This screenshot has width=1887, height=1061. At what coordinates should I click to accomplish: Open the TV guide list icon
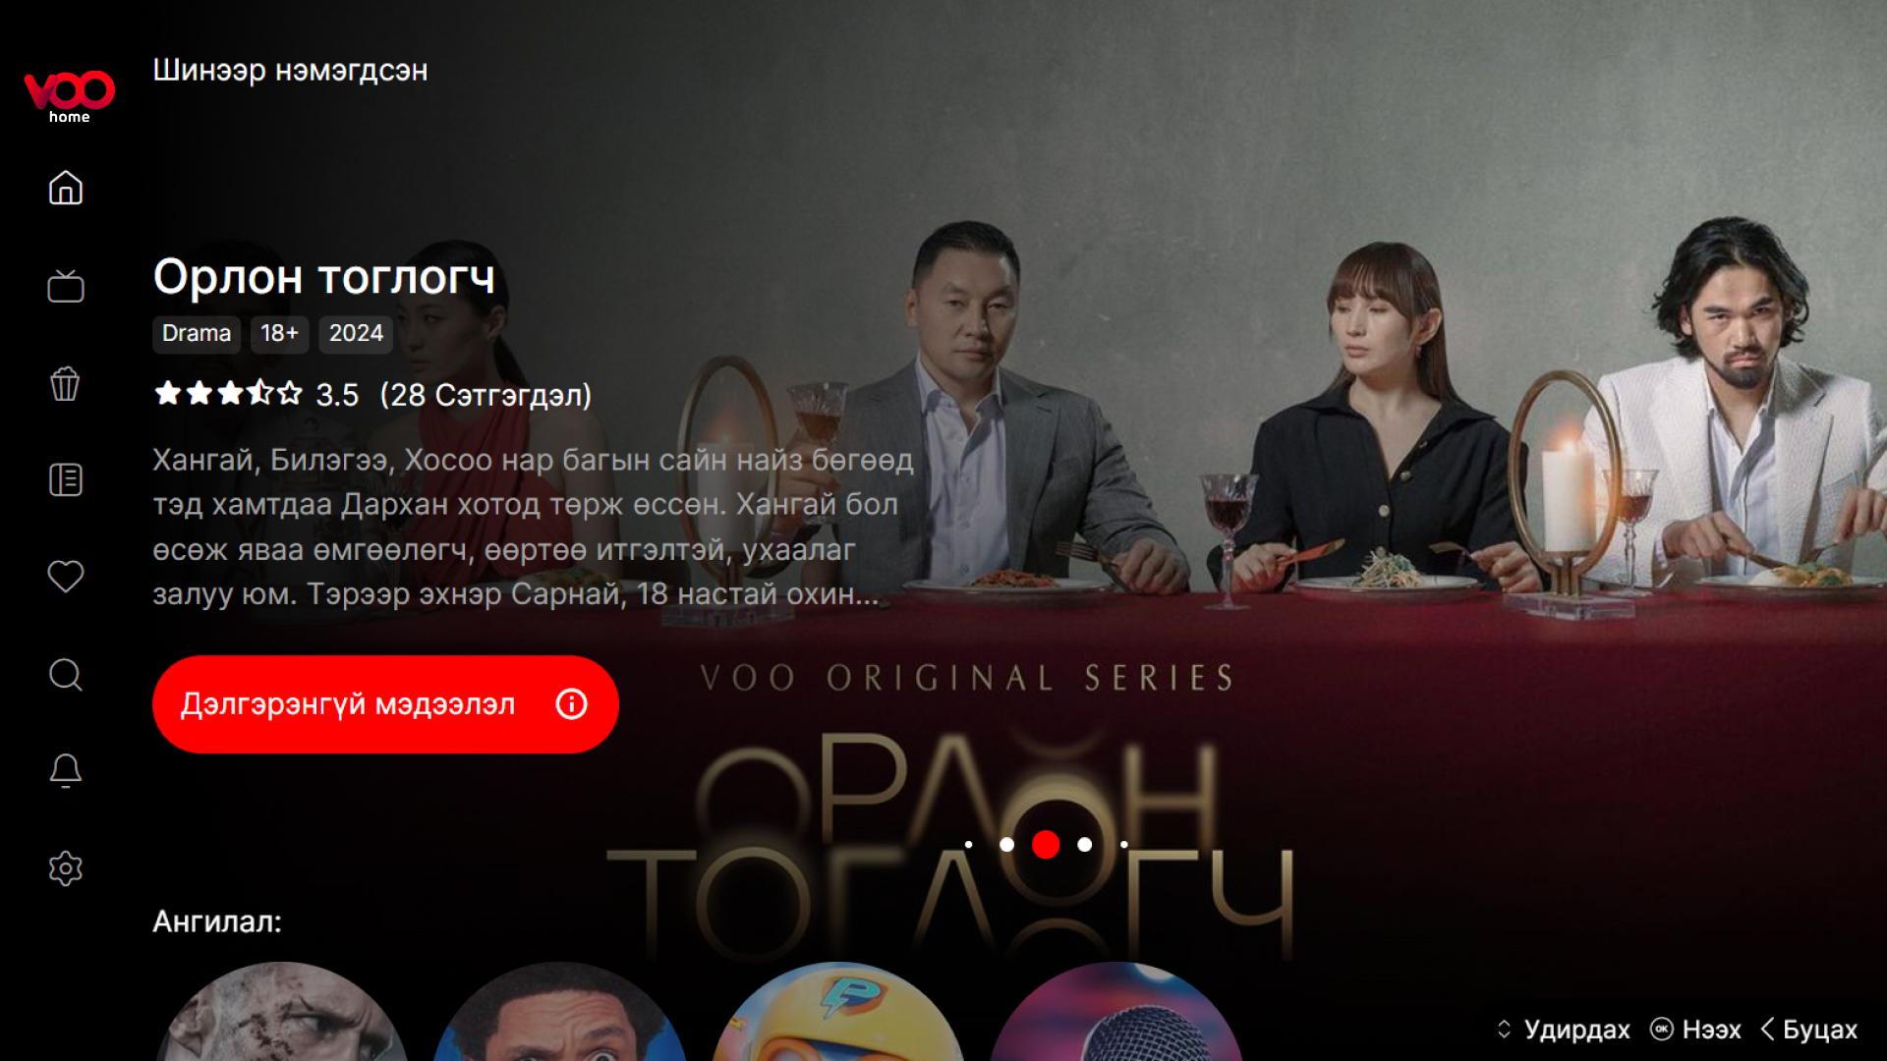pos(66,480)
